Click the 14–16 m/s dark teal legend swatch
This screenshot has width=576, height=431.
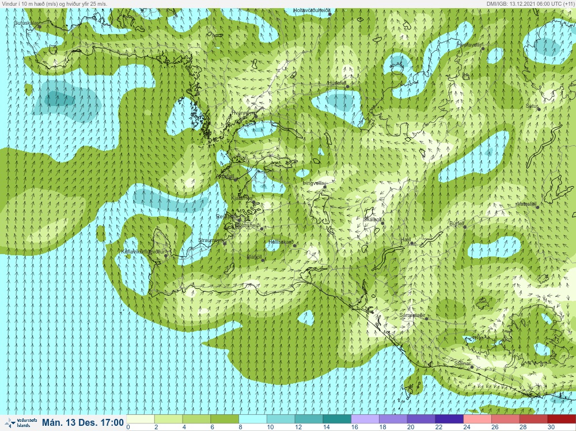click(337, 419)
